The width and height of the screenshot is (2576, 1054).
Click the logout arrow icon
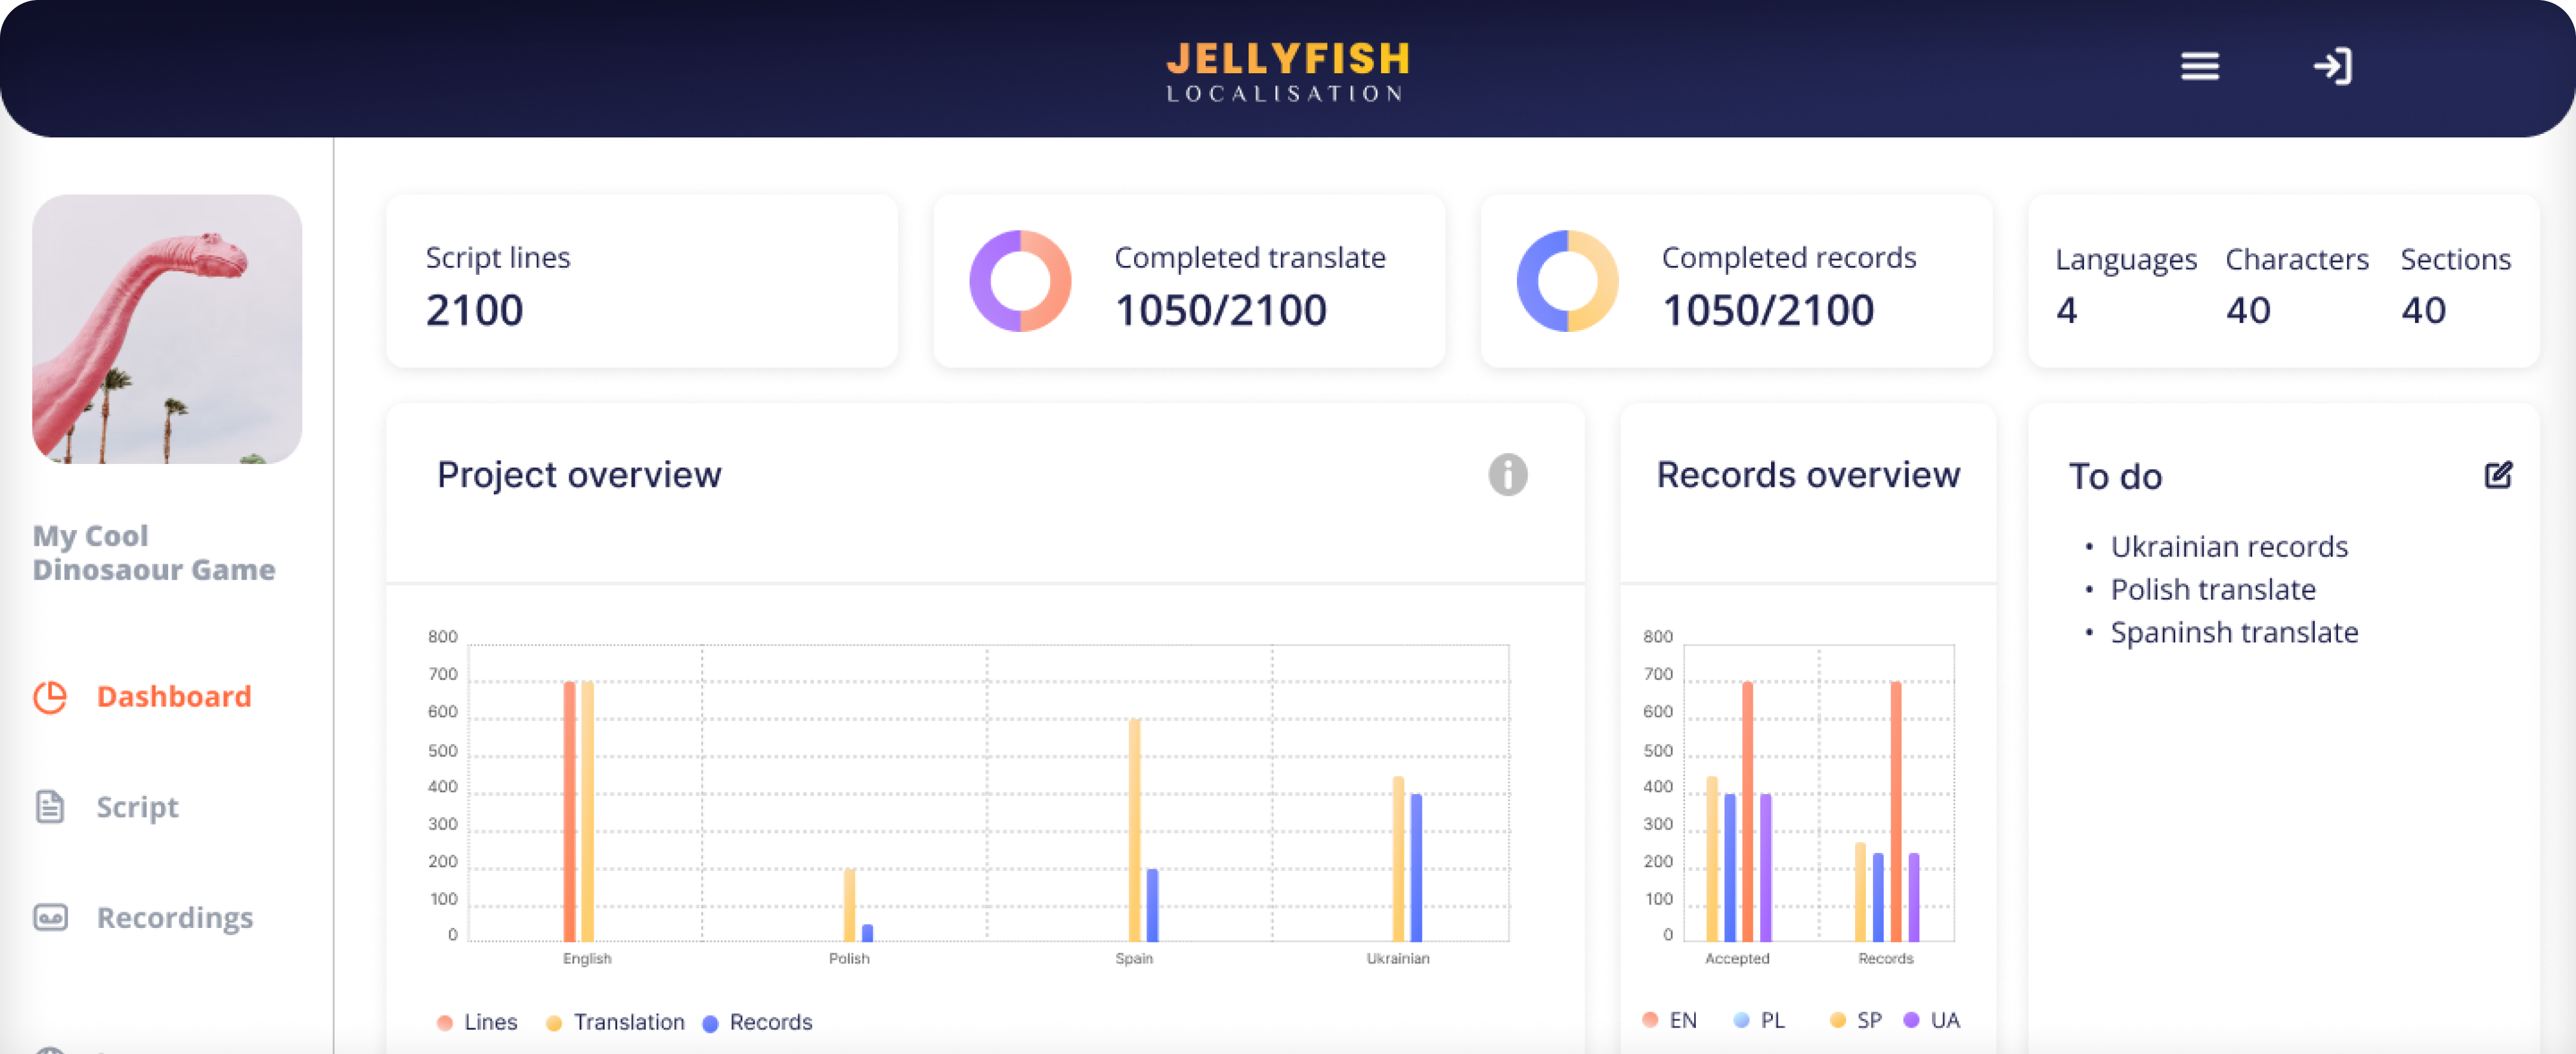2332,66
